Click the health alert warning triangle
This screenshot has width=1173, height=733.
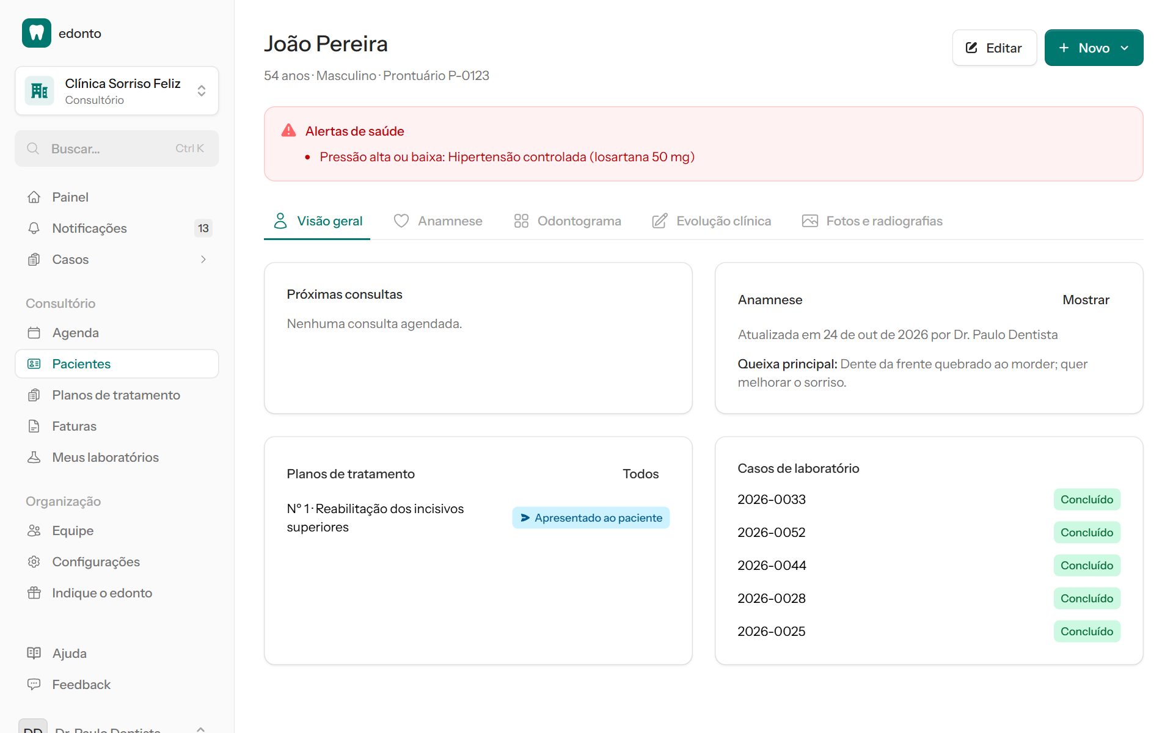click(288, 131)
